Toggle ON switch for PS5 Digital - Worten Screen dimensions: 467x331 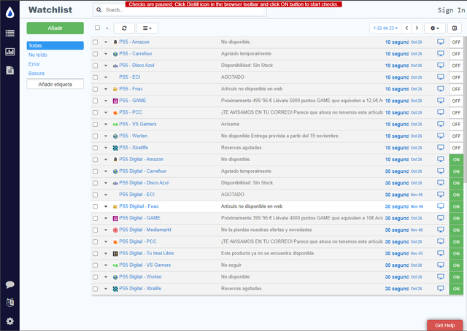click(x=456, y=277)
